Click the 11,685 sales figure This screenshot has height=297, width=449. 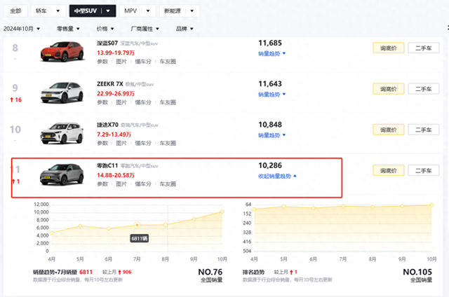[x=270, y=43]
